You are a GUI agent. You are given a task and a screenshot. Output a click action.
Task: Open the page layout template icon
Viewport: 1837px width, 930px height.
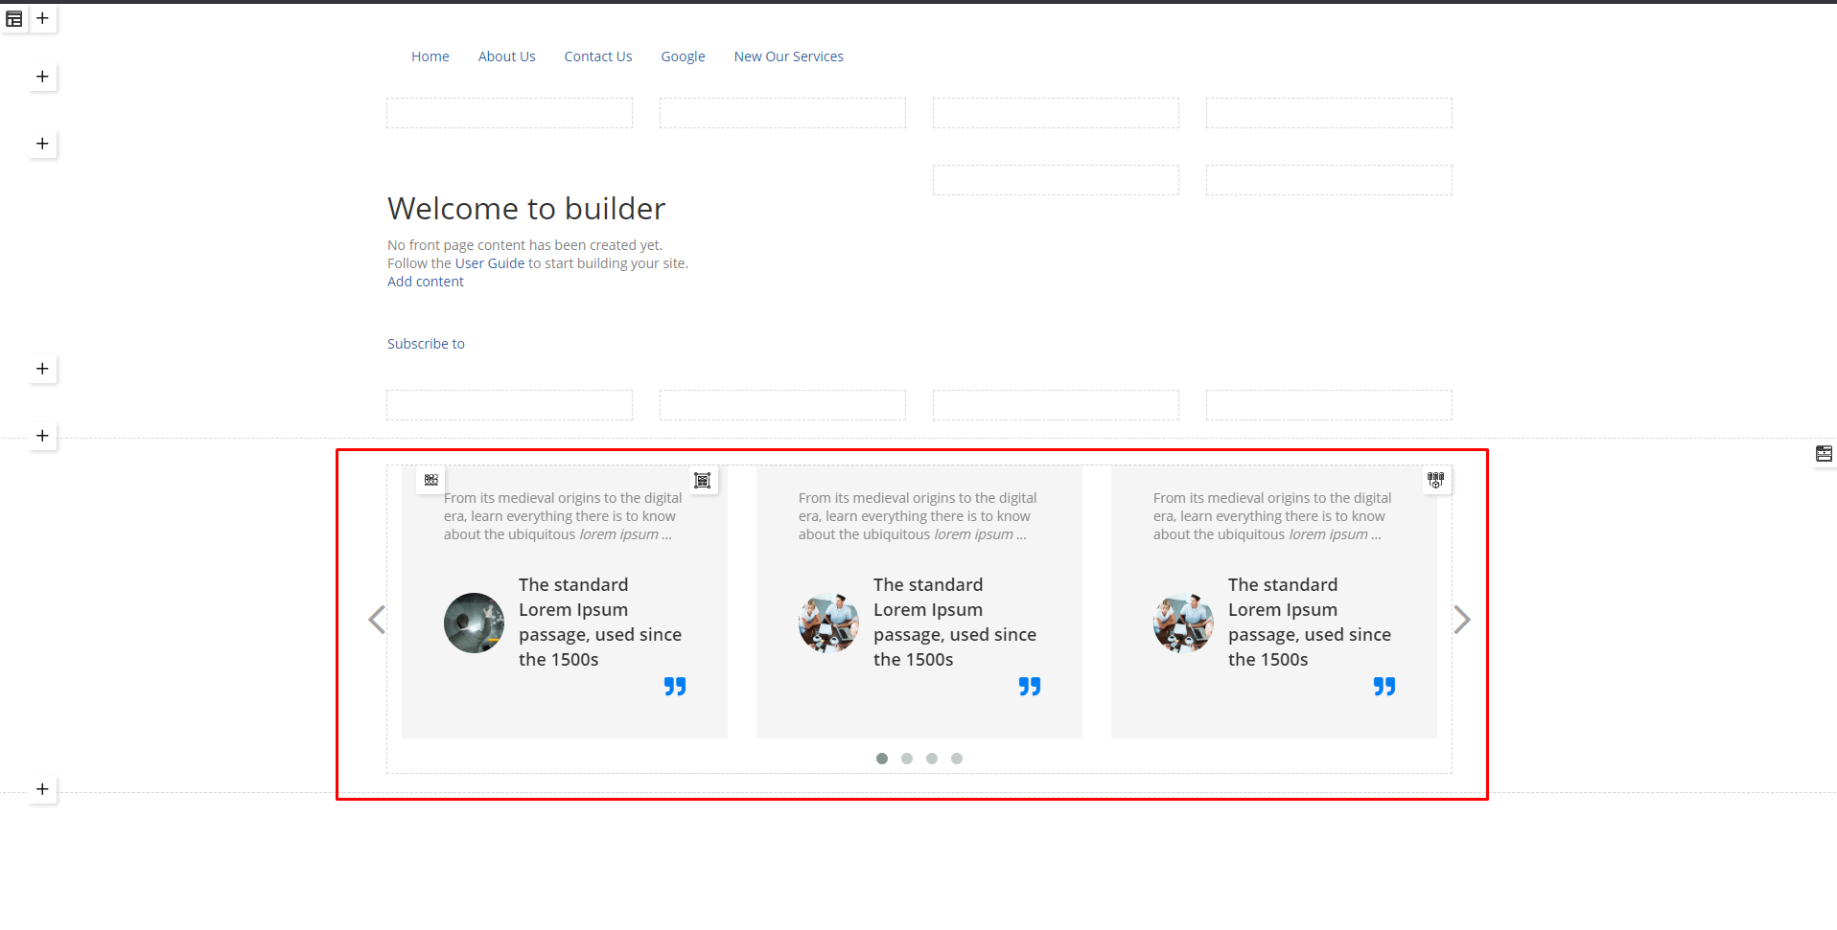(14, 19)
